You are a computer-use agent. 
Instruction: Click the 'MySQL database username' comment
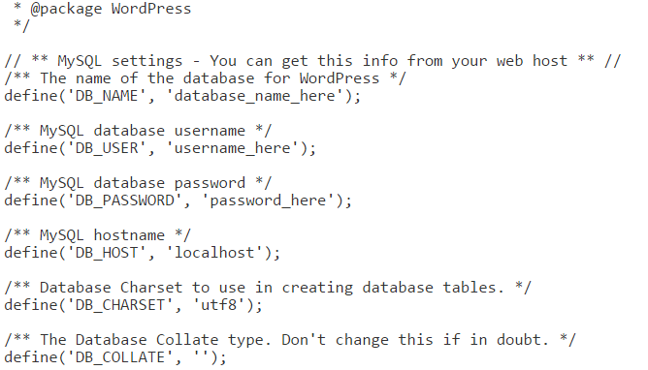[138, 131]
